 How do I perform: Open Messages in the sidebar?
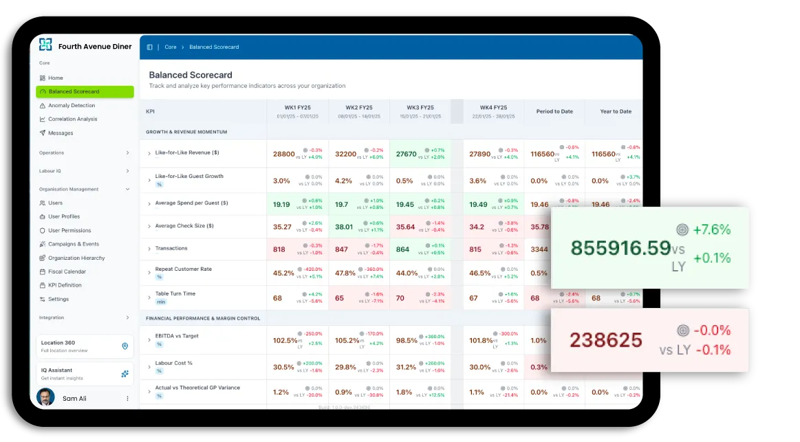[61, 133]
